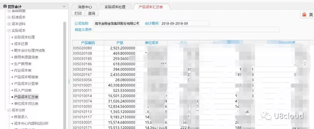The image size is (314, 129).
Task: Open 产品成本明细表 in the tree
Action: click(26, 77)
